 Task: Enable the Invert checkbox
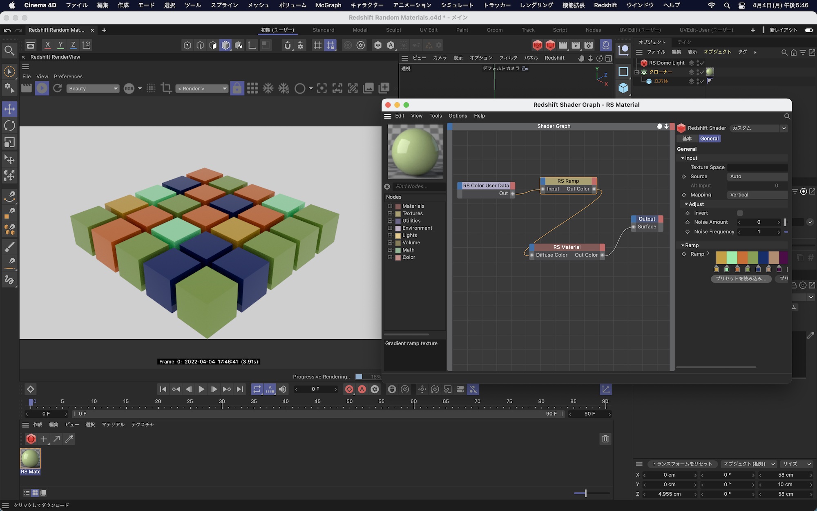(x=740, y=213)
